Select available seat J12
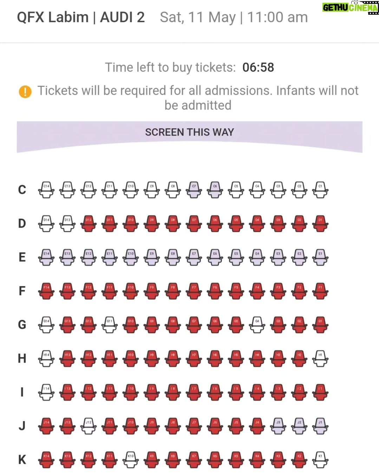379x474 pixels. (x=89, y=426)
